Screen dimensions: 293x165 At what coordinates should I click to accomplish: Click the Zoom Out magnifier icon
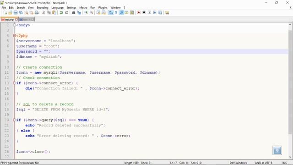(x=92, y=12)
